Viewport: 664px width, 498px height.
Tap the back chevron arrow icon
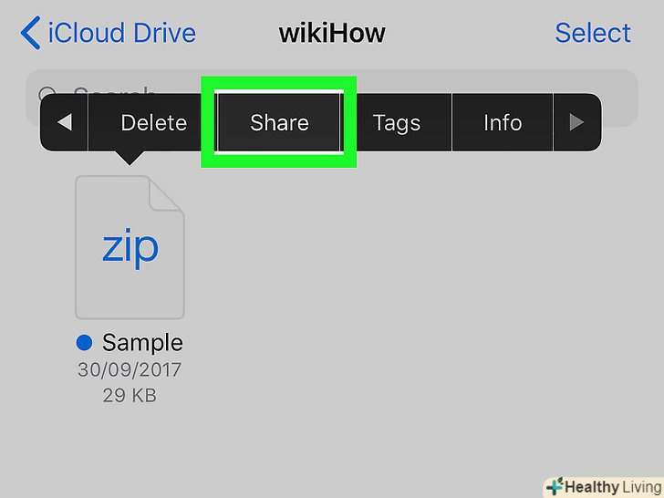30,33
